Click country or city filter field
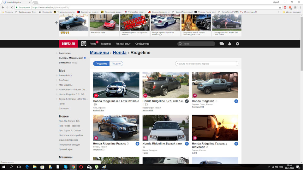This screenshot has width=303, height=170. coord(206,64)
